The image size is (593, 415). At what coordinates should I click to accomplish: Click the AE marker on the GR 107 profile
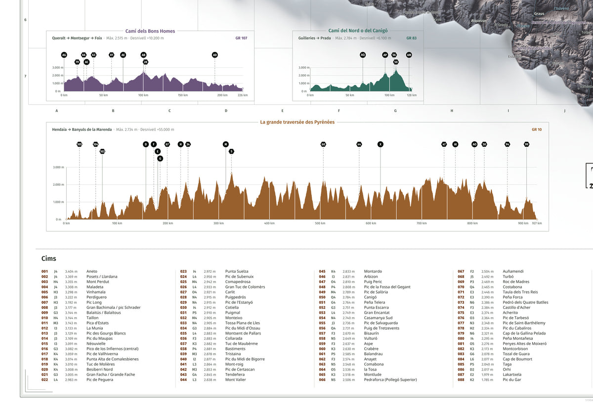click(x=123, y=55)
